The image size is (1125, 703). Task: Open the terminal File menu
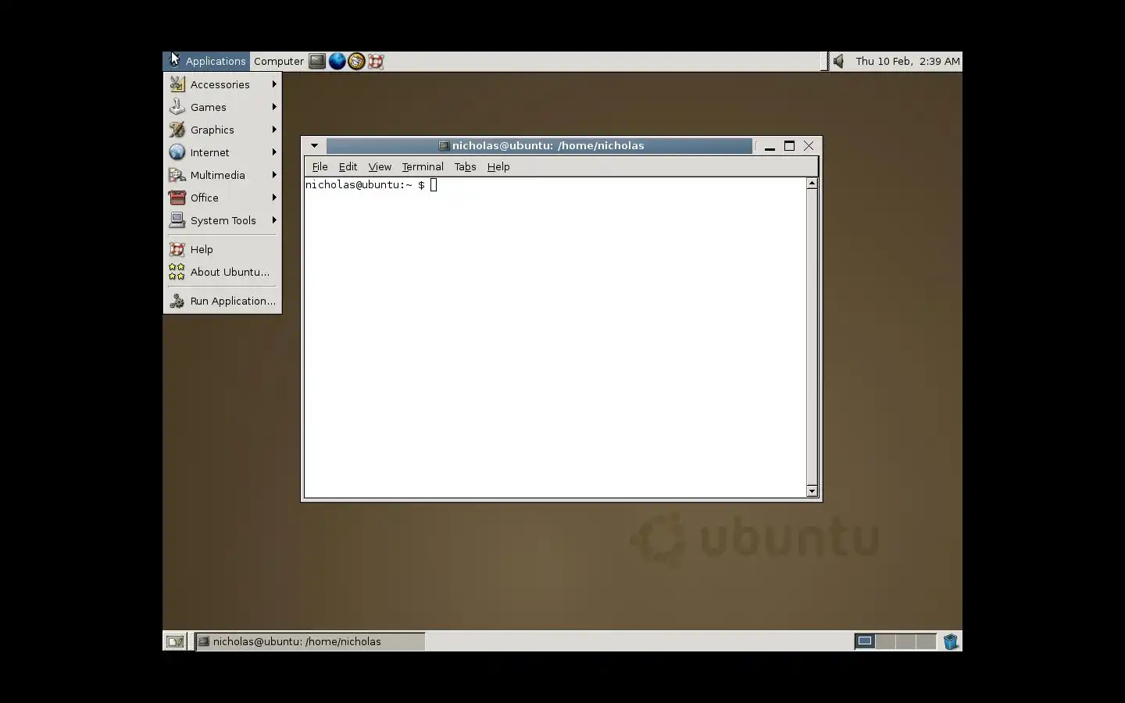tap(320, 166)
